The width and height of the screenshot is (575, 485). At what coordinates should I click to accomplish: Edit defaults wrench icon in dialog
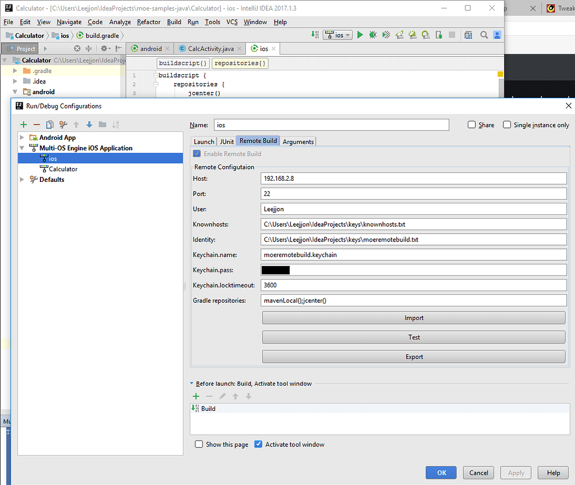pos(63,125)
